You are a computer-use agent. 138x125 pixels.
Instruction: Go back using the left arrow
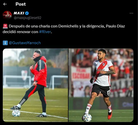(5, 4)
